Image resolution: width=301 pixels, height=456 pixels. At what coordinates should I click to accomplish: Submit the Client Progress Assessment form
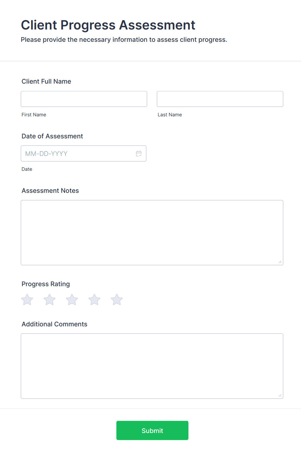point(152,430)
